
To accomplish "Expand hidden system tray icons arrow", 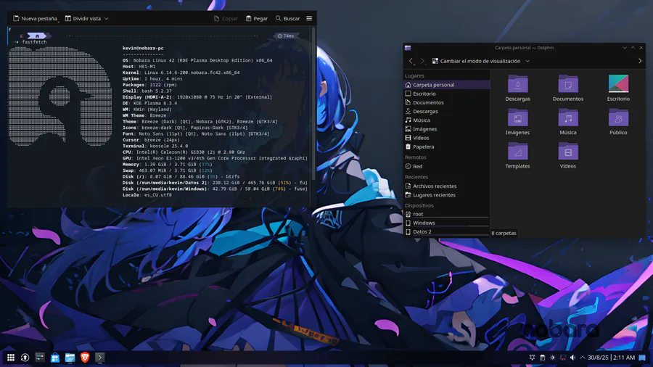I will (582, 358).
